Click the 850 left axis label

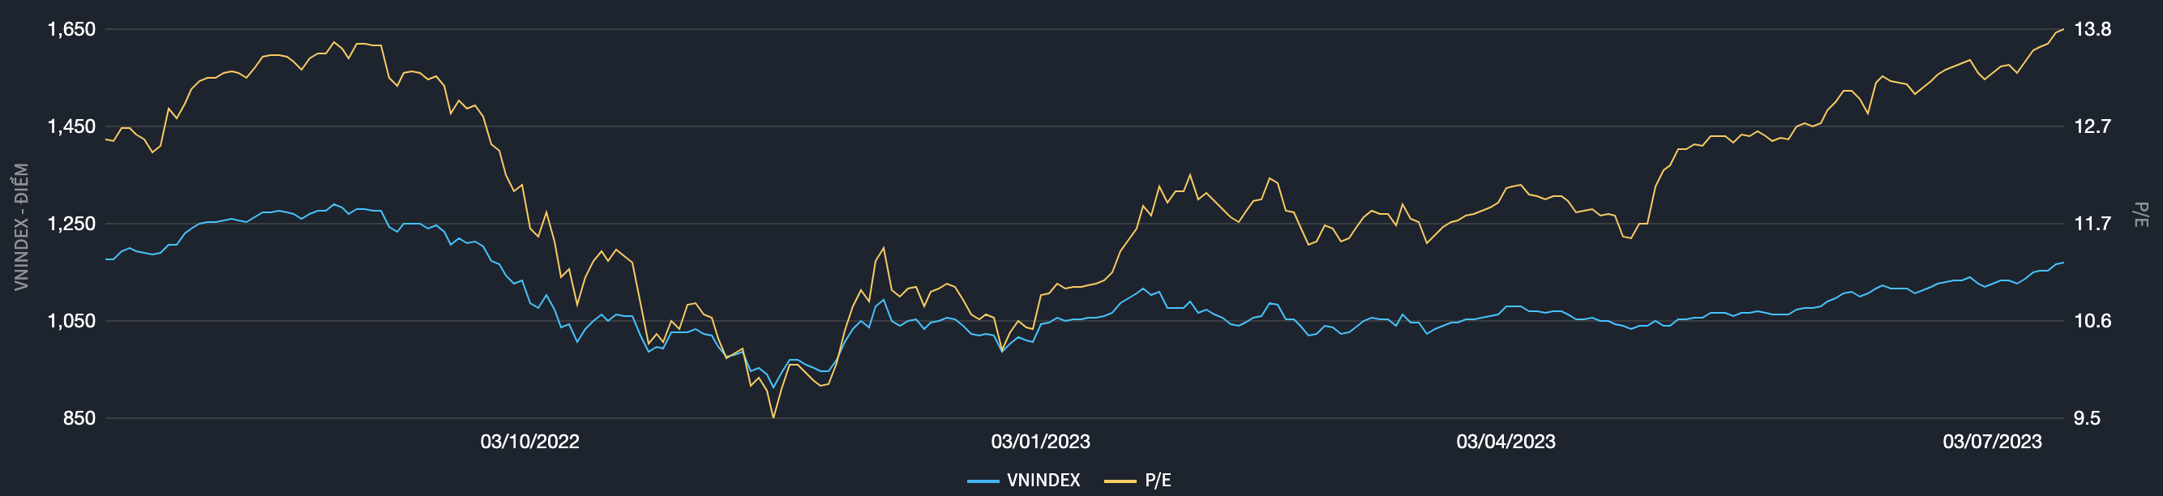tap(79, 418)
